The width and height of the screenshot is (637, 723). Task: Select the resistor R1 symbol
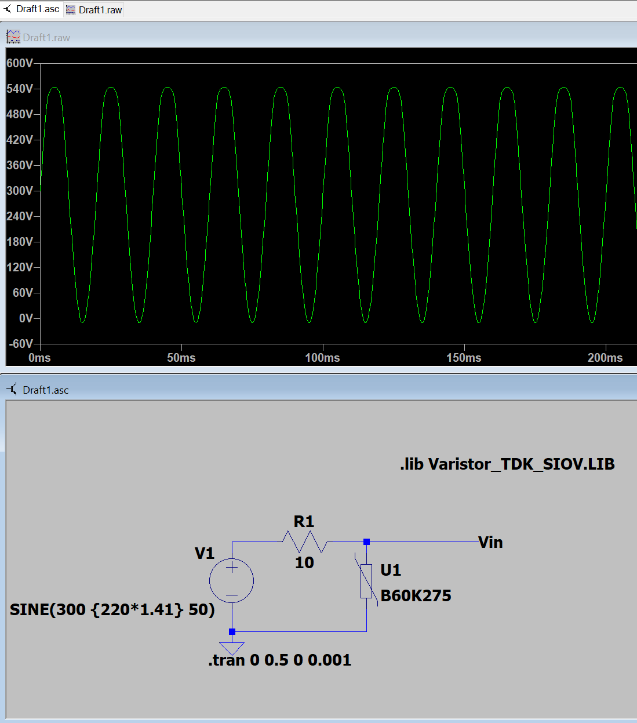point(305,542)
